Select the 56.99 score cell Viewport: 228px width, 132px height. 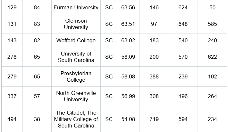coord(128,96)
